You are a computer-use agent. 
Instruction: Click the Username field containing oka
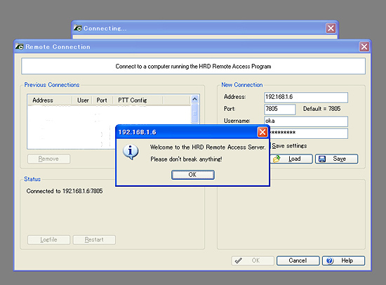306,121
